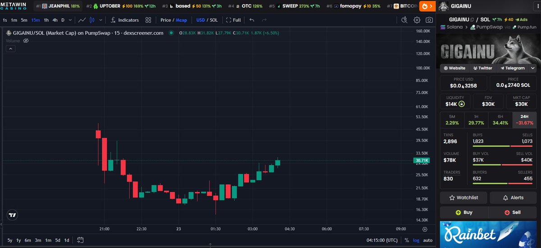
Task: Select the 5m time interval
Action: pyautogui.click(x=24, y=20)
